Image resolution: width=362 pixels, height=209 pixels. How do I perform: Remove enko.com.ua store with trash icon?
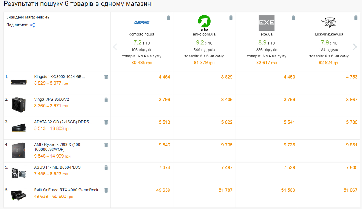coord(231,18)
